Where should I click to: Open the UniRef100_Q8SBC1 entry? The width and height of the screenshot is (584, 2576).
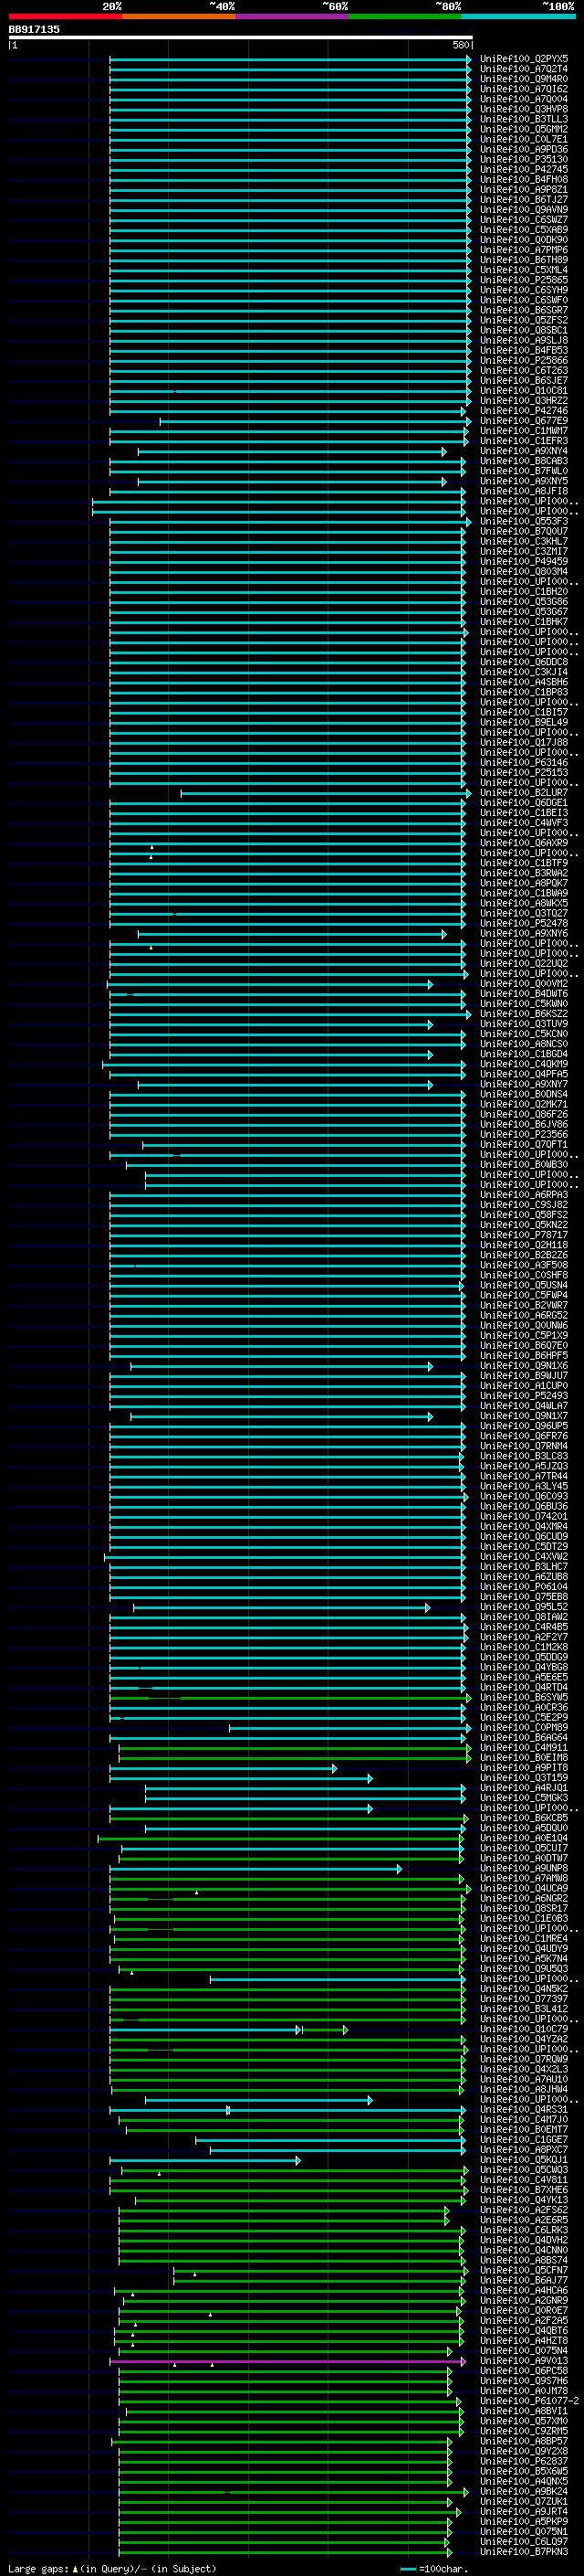[x=524, y=331]
